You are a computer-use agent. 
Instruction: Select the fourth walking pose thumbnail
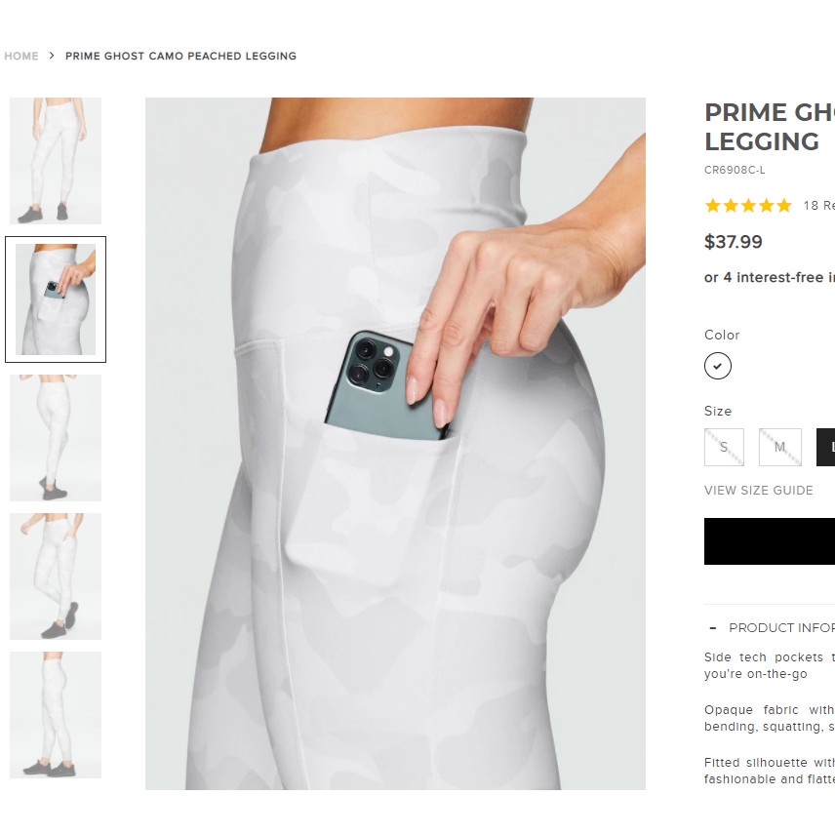point(56,577)
